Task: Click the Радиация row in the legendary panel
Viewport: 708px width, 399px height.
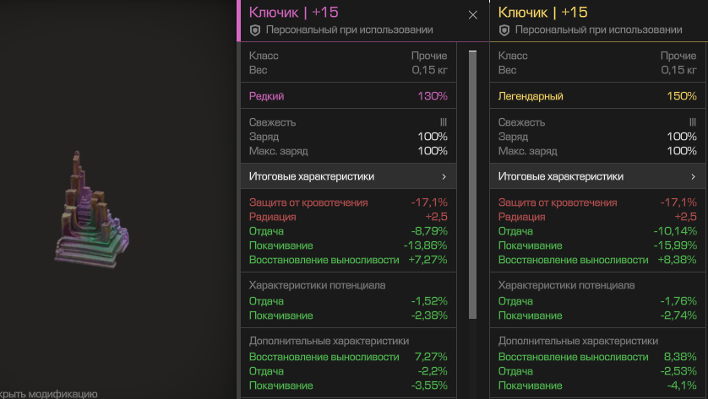Action: (598, 217)
